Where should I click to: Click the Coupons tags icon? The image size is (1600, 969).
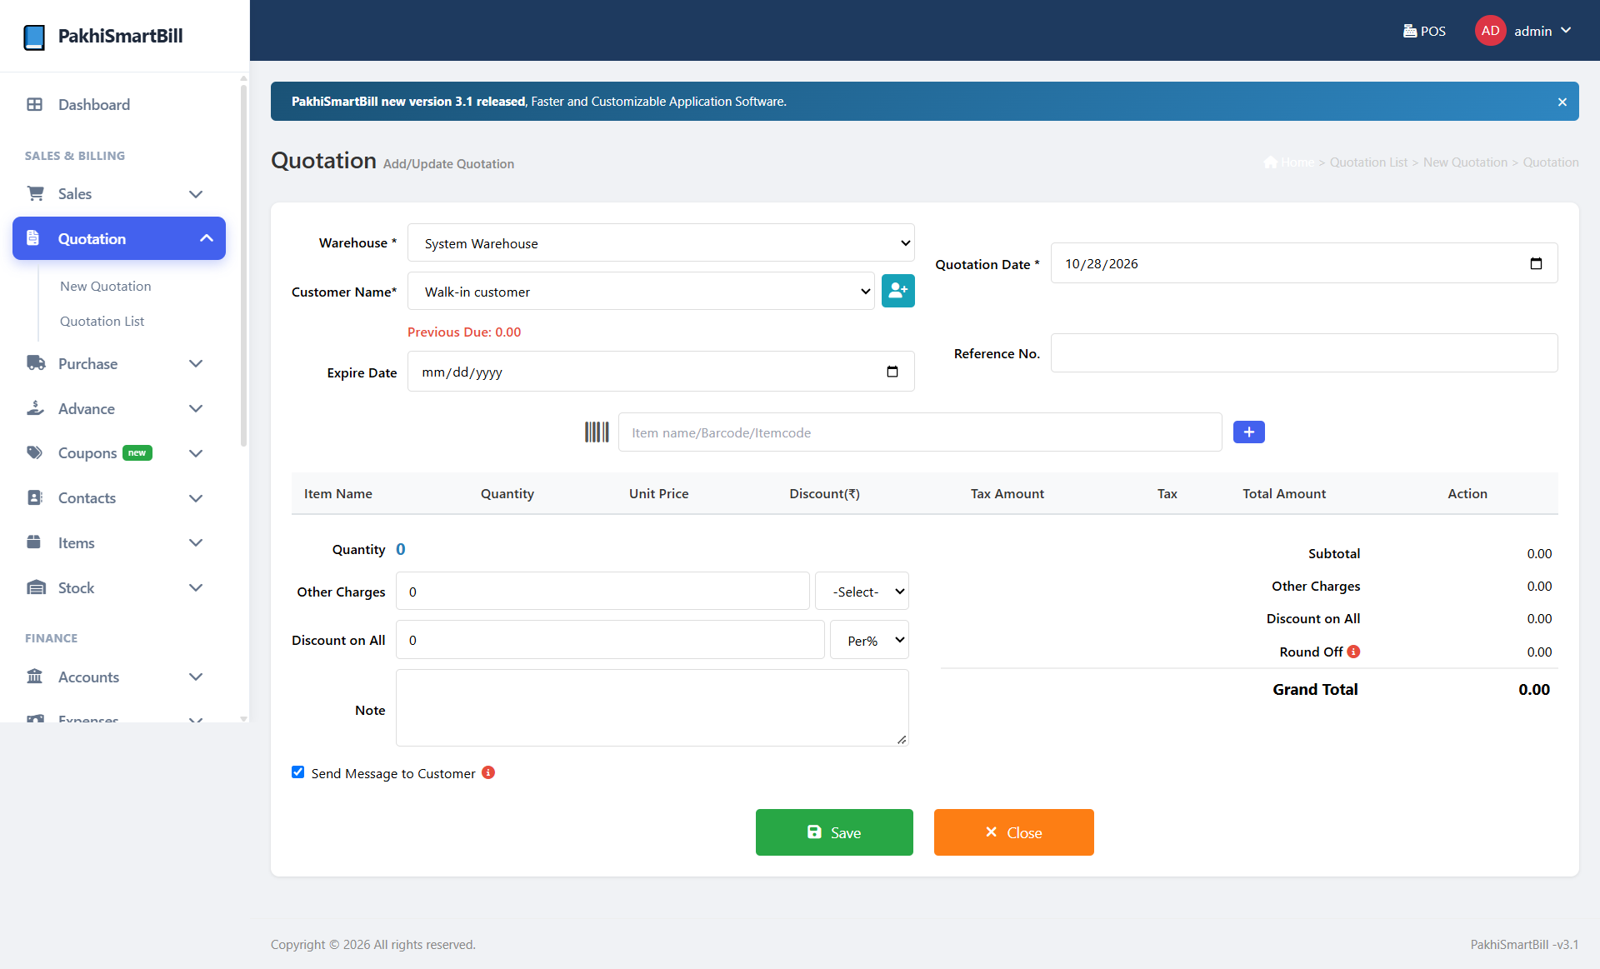pos(35,452)
